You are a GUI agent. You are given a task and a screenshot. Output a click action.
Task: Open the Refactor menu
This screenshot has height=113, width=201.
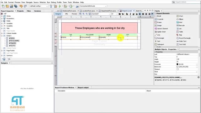coord(43,2)
